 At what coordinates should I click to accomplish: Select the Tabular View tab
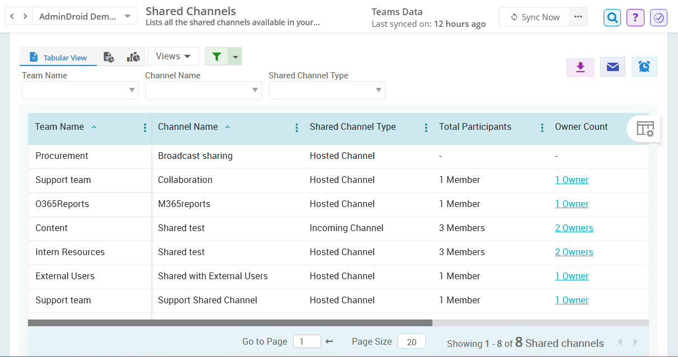(x=58, y=57)
